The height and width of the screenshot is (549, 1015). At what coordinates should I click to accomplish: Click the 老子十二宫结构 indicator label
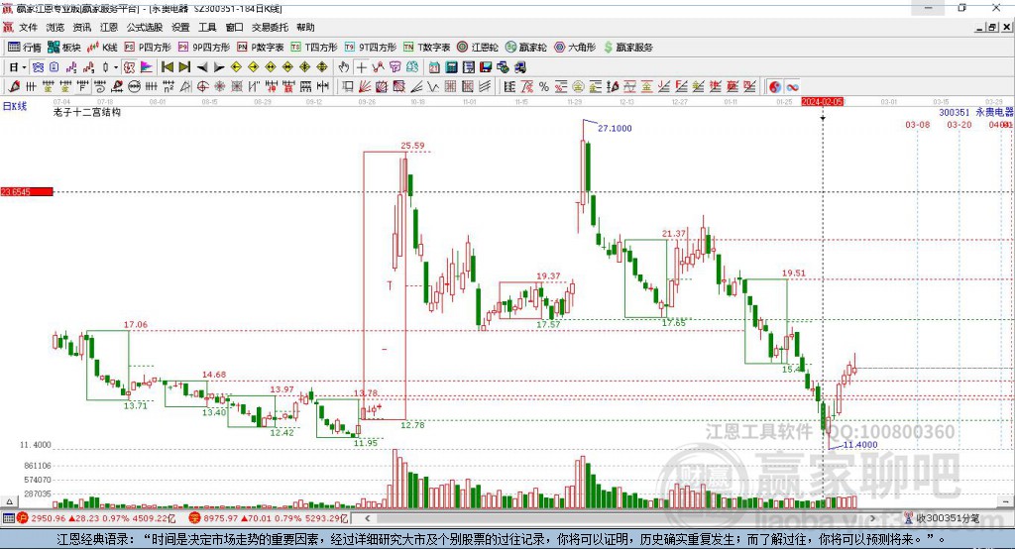[87, 112]
